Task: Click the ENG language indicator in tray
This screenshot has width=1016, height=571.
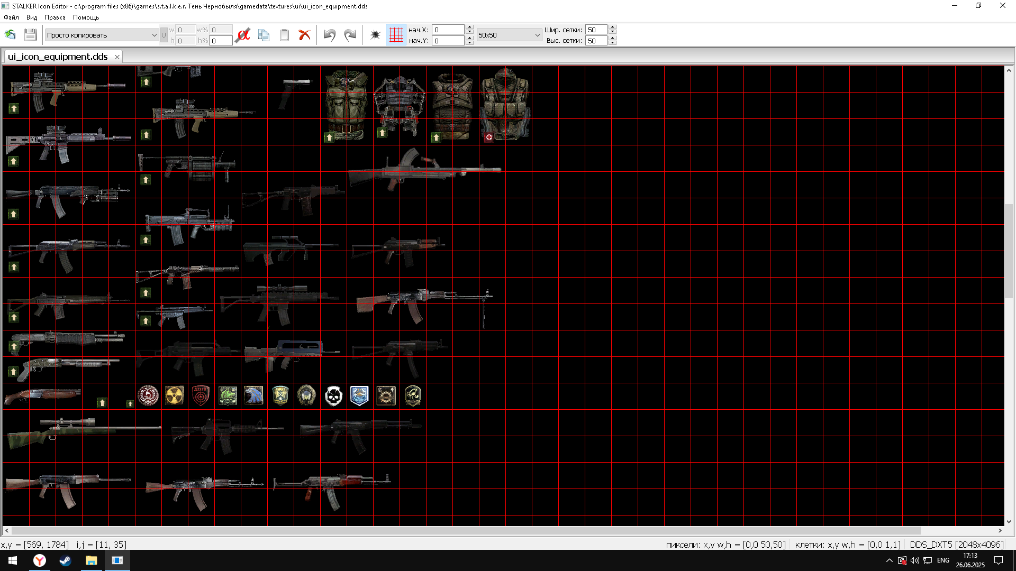Action: (943, 560)
